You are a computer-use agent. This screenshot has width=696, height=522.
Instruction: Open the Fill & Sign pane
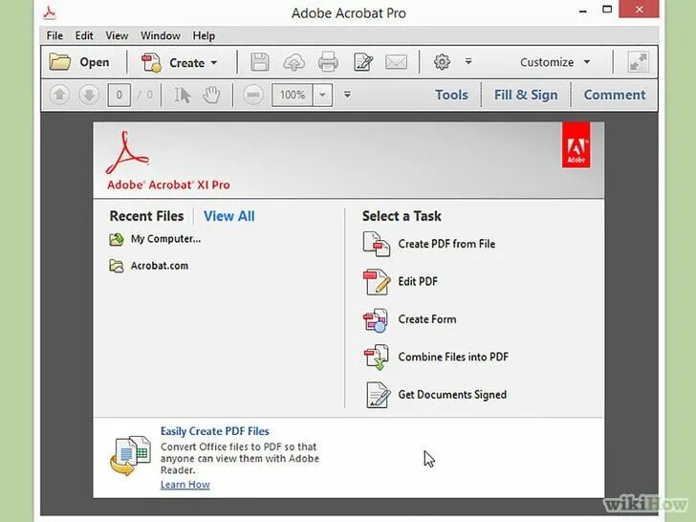point(526,95)
